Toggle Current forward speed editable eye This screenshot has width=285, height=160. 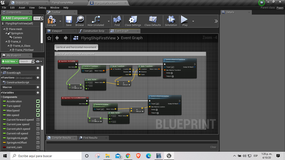(38, 120)
